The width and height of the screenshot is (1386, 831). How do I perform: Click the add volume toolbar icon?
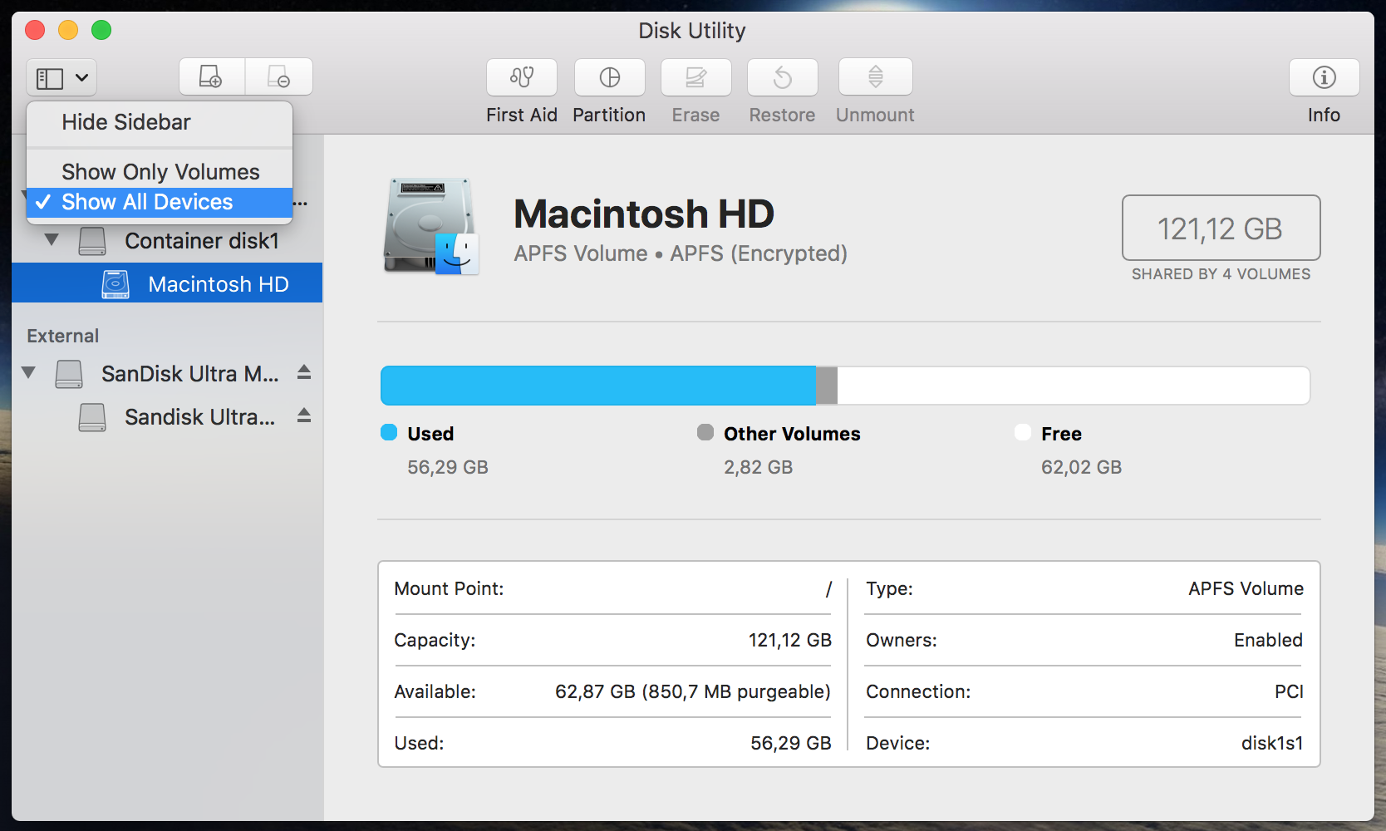(x=212, y=77)
